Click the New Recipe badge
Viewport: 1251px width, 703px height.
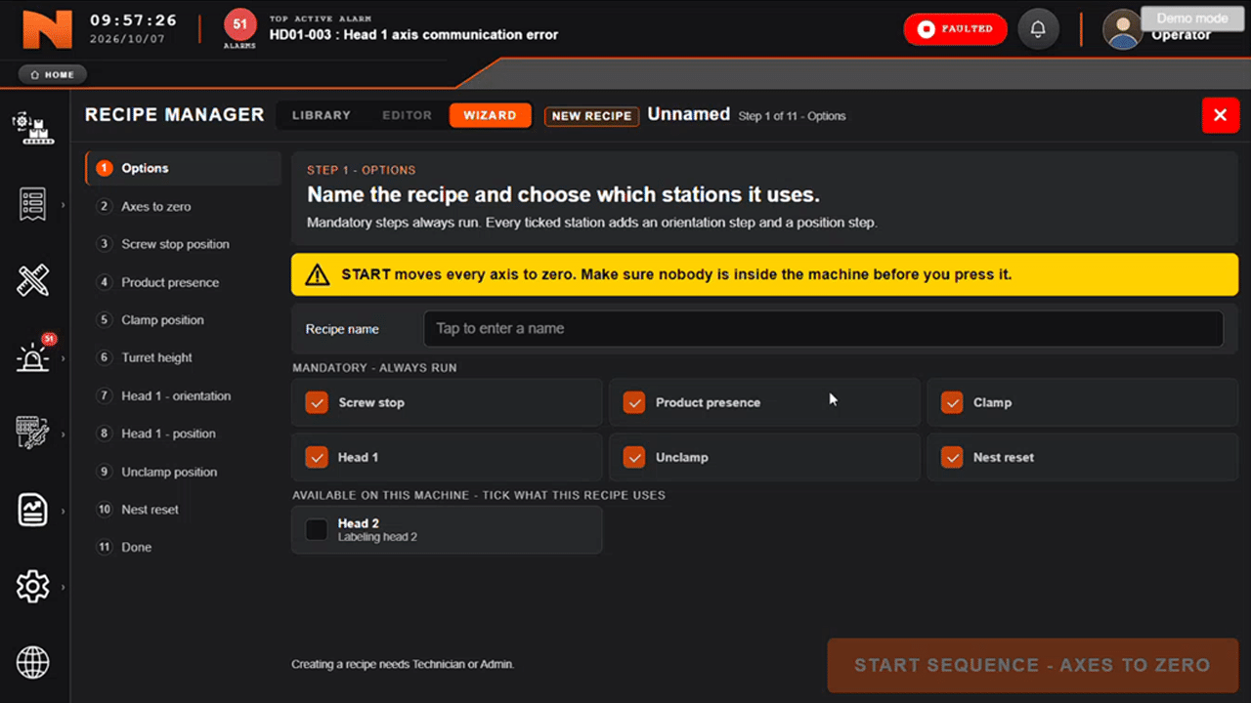(591, 115)
